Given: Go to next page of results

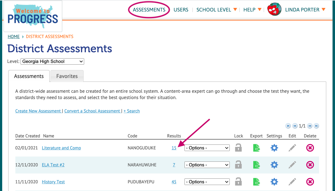Looking at the screenshot, I should click(310, 126).
